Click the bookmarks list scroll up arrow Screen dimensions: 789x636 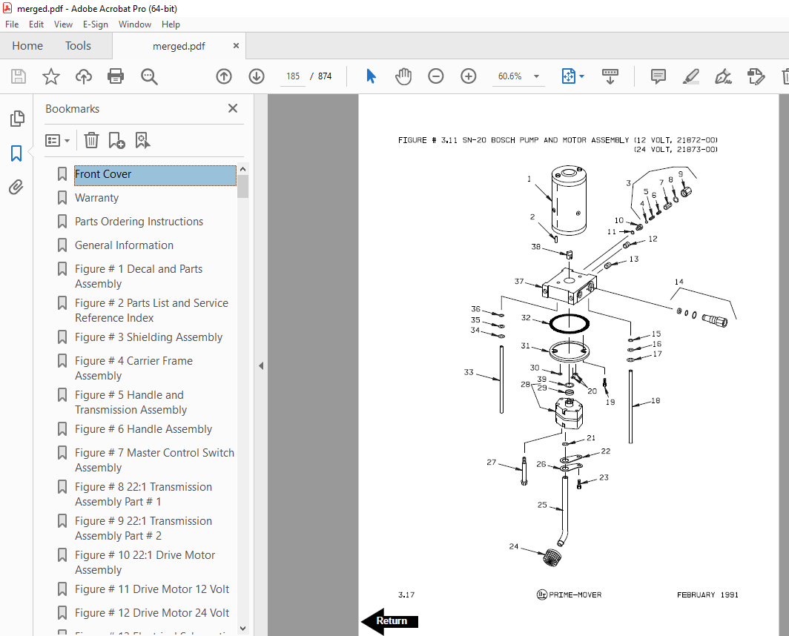coord(243,169)
